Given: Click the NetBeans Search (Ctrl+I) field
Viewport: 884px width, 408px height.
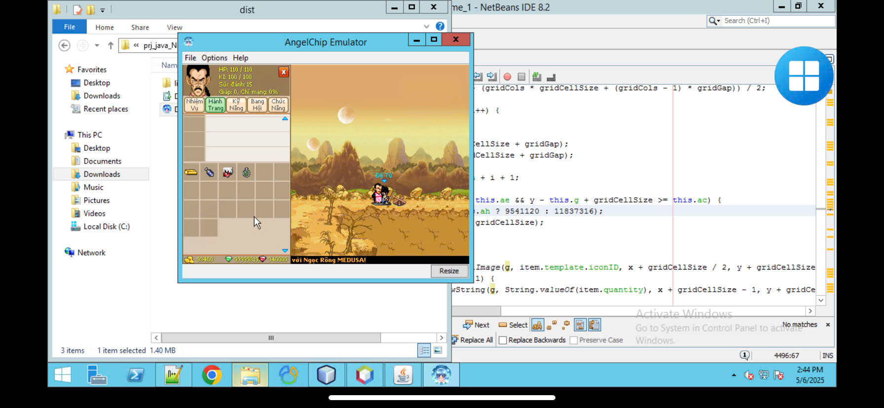Looking at the screenshot, I should 771,21.
